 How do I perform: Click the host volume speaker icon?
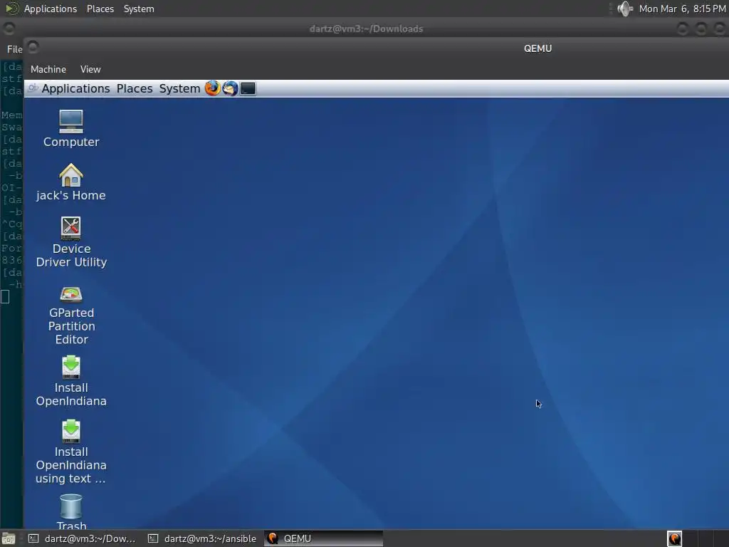pyautogui.click(x=625, y=9)
